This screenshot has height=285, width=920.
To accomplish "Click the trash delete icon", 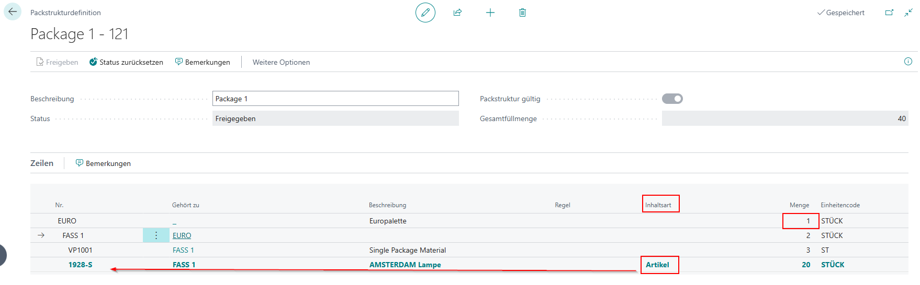I will click(522, 13).
